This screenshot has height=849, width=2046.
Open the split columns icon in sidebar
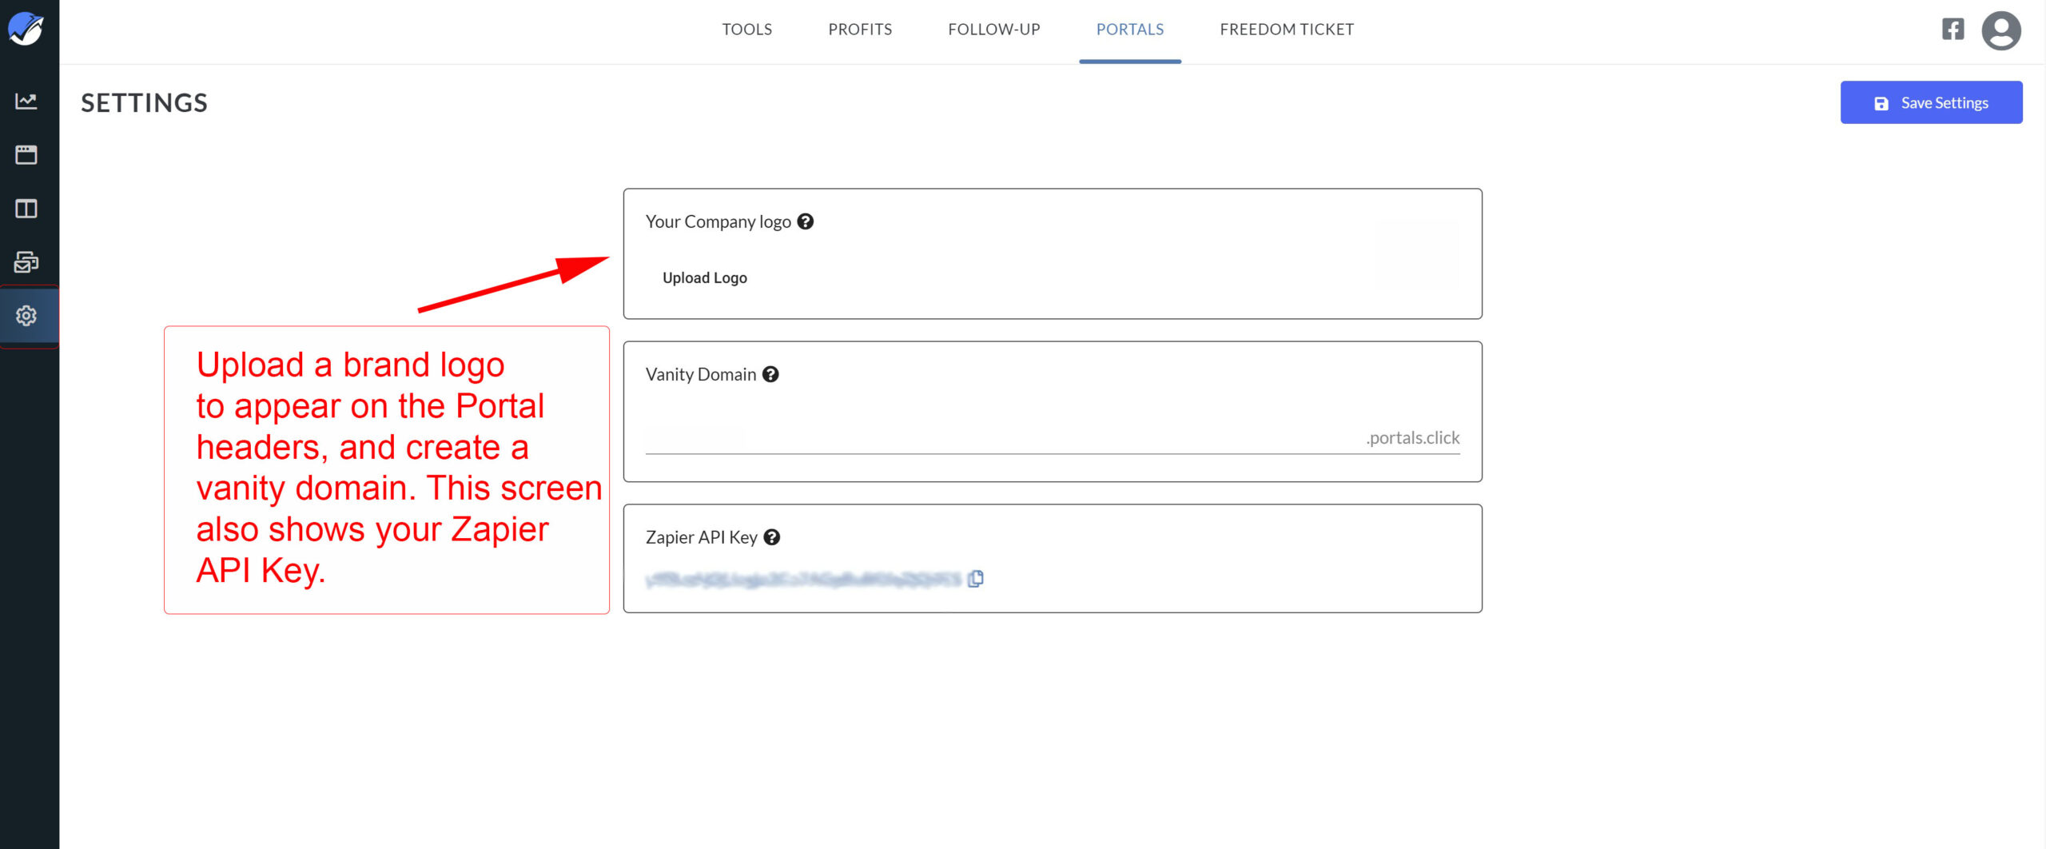(28, 209)
